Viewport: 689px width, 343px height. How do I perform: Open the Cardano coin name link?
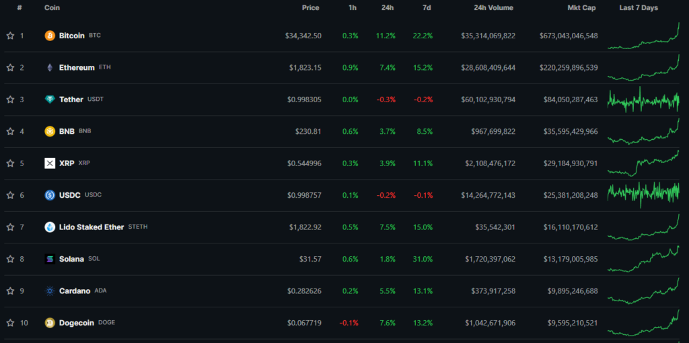(x=75, y=291)
